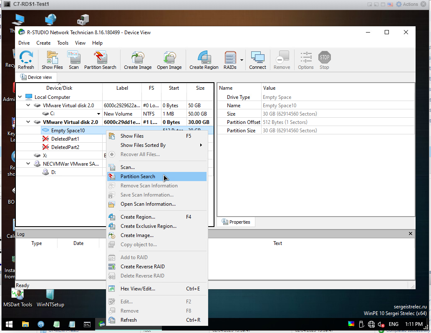
Task: Open the Windows Start menu
Action: tap(9, 324)
